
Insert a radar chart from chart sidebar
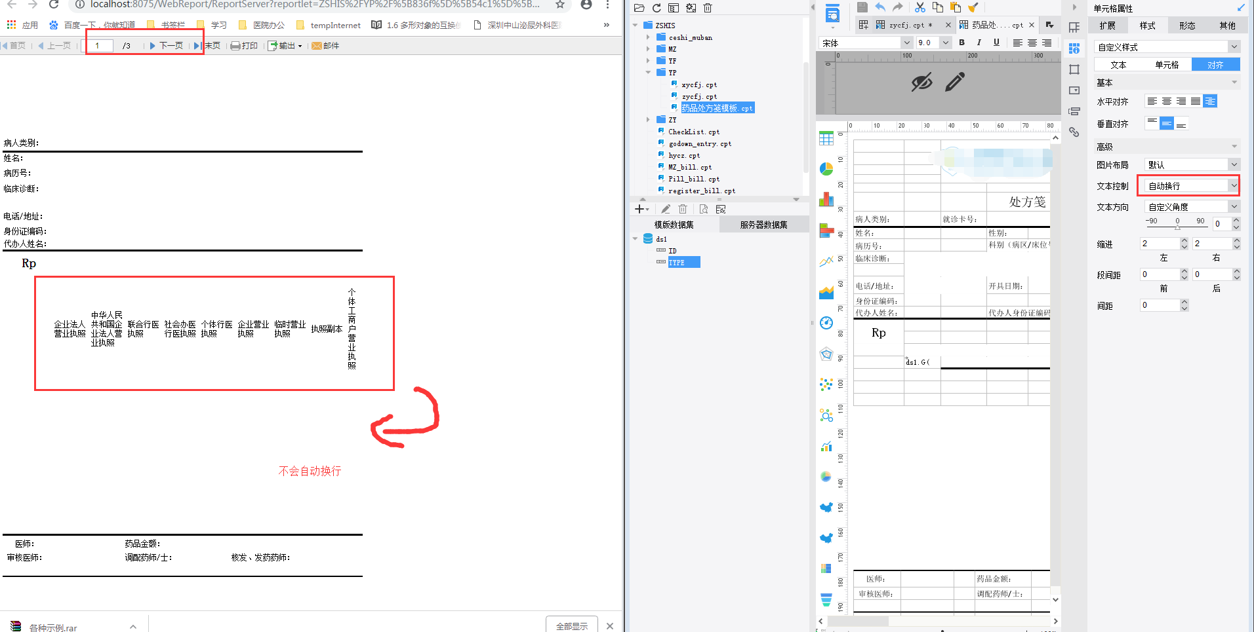point(826,354)
